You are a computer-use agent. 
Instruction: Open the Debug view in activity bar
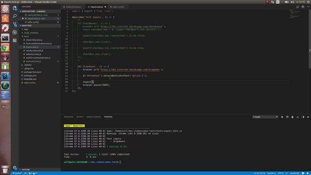[15, 32]
